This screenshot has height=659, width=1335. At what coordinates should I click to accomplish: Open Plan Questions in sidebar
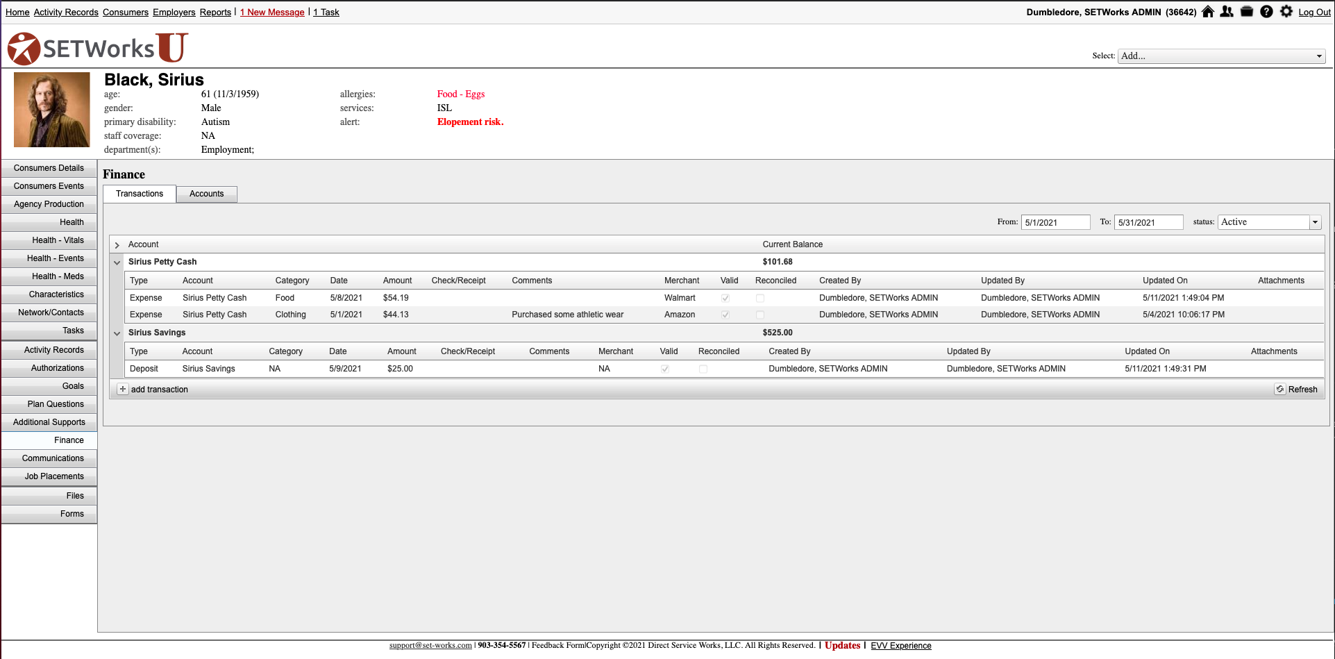[49, 404]
